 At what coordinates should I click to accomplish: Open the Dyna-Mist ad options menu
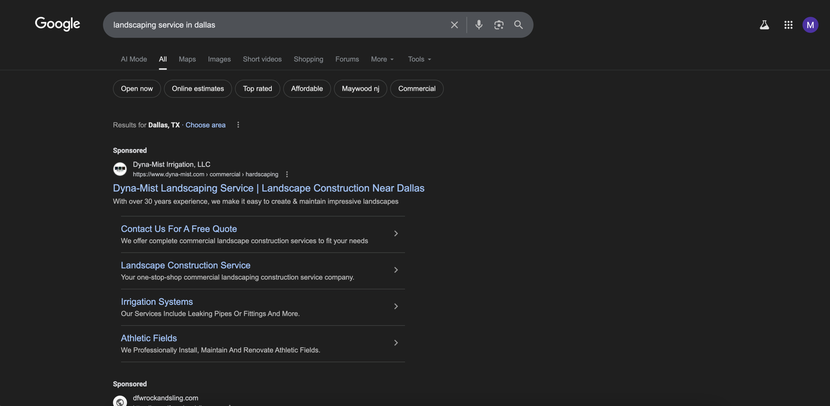click(x=287, y=175)
